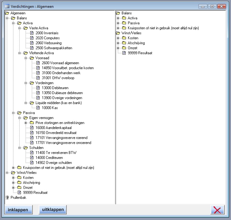Click the Verdichtingen window title icon
Image resolution: width=231 pixels, height=220 pixels.
point(7,6)
